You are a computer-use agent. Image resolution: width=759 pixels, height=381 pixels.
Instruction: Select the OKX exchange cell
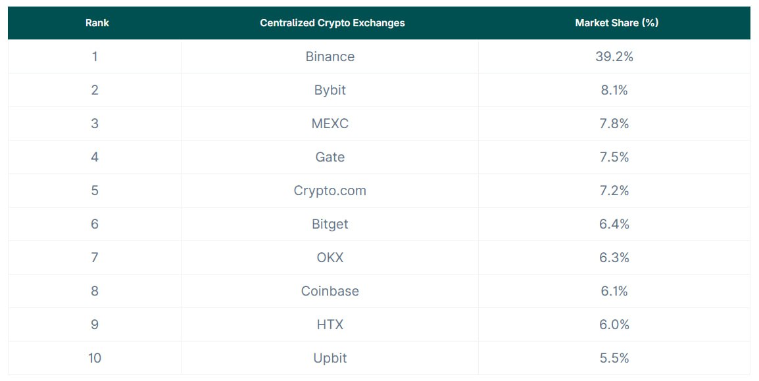click(330, 258)
